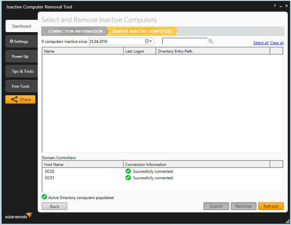Click the magnifier search icon
291x225 pixels.
[x=211, y=41]
